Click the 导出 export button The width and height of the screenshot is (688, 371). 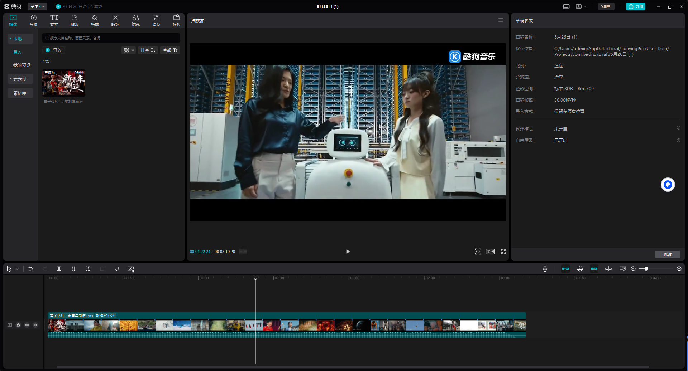[636, 6]
